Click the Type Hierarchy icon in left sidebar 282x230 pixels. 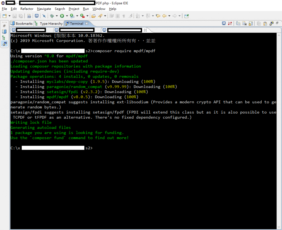(x=4, y=38)
